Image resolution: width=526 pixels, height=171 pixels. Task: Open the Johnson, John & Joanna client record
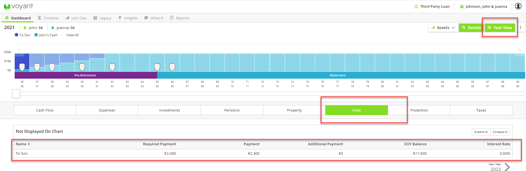tap(483, 6)
